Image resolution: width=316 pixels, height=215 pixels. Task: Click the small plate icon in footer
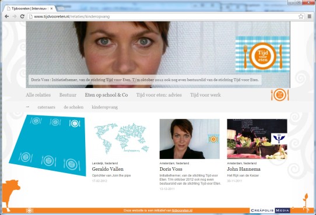tap(29, 210)
